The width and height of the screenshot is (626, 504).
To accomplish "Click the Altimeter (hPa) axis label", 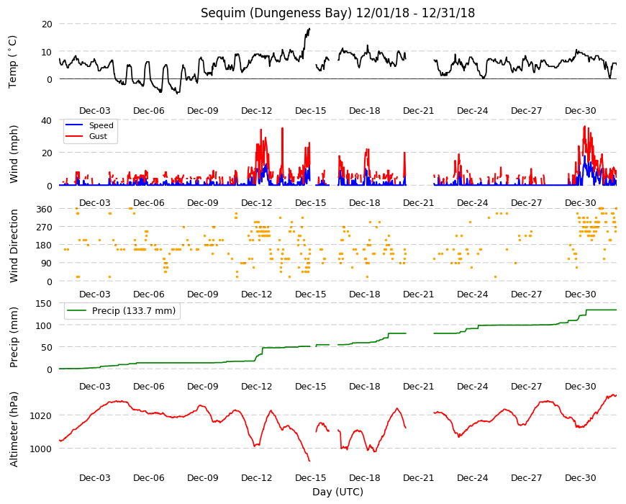I will (x=14, y=429).
